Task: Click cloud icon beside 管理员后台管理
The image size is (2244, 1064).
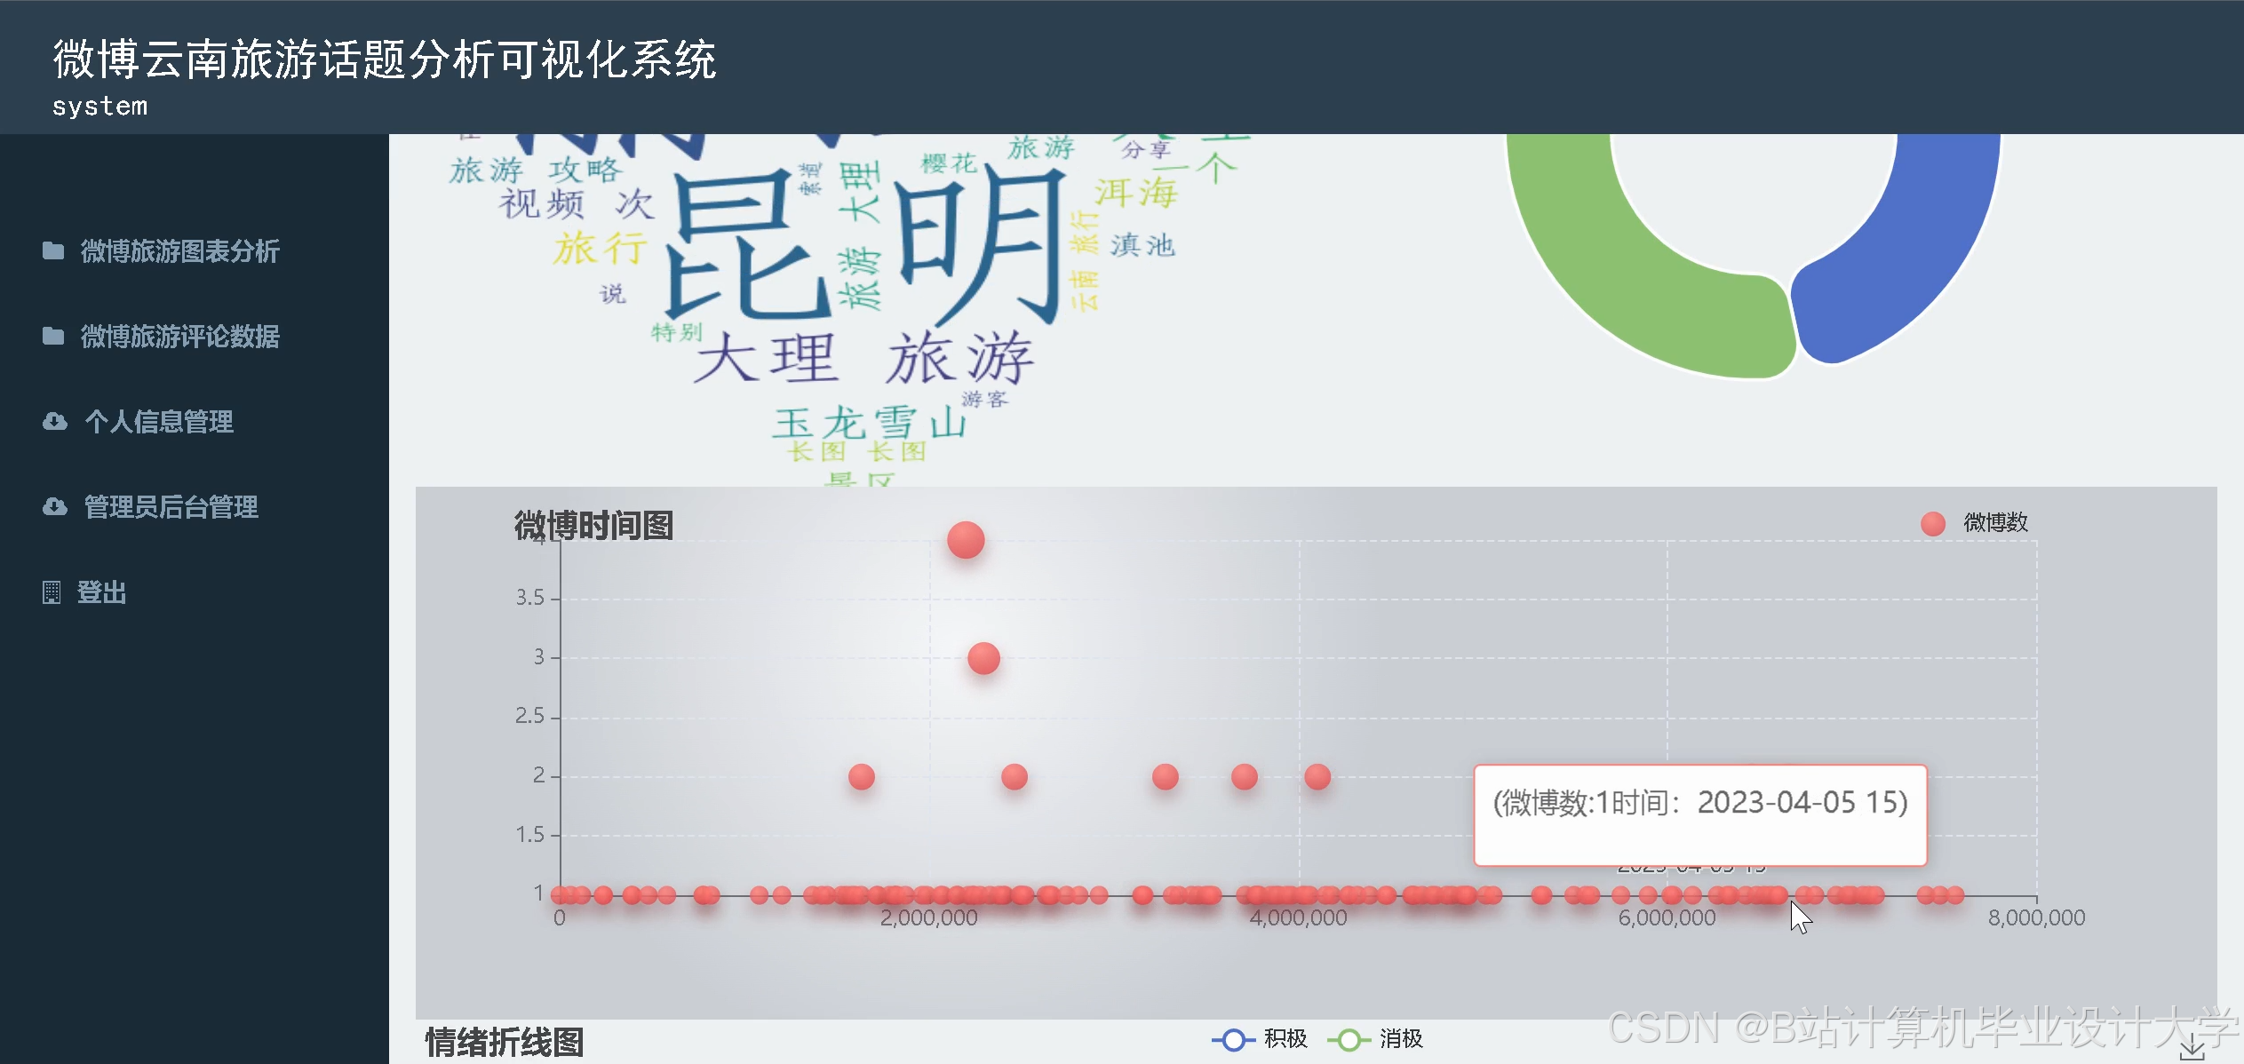Action: click(x=55, y=507)
